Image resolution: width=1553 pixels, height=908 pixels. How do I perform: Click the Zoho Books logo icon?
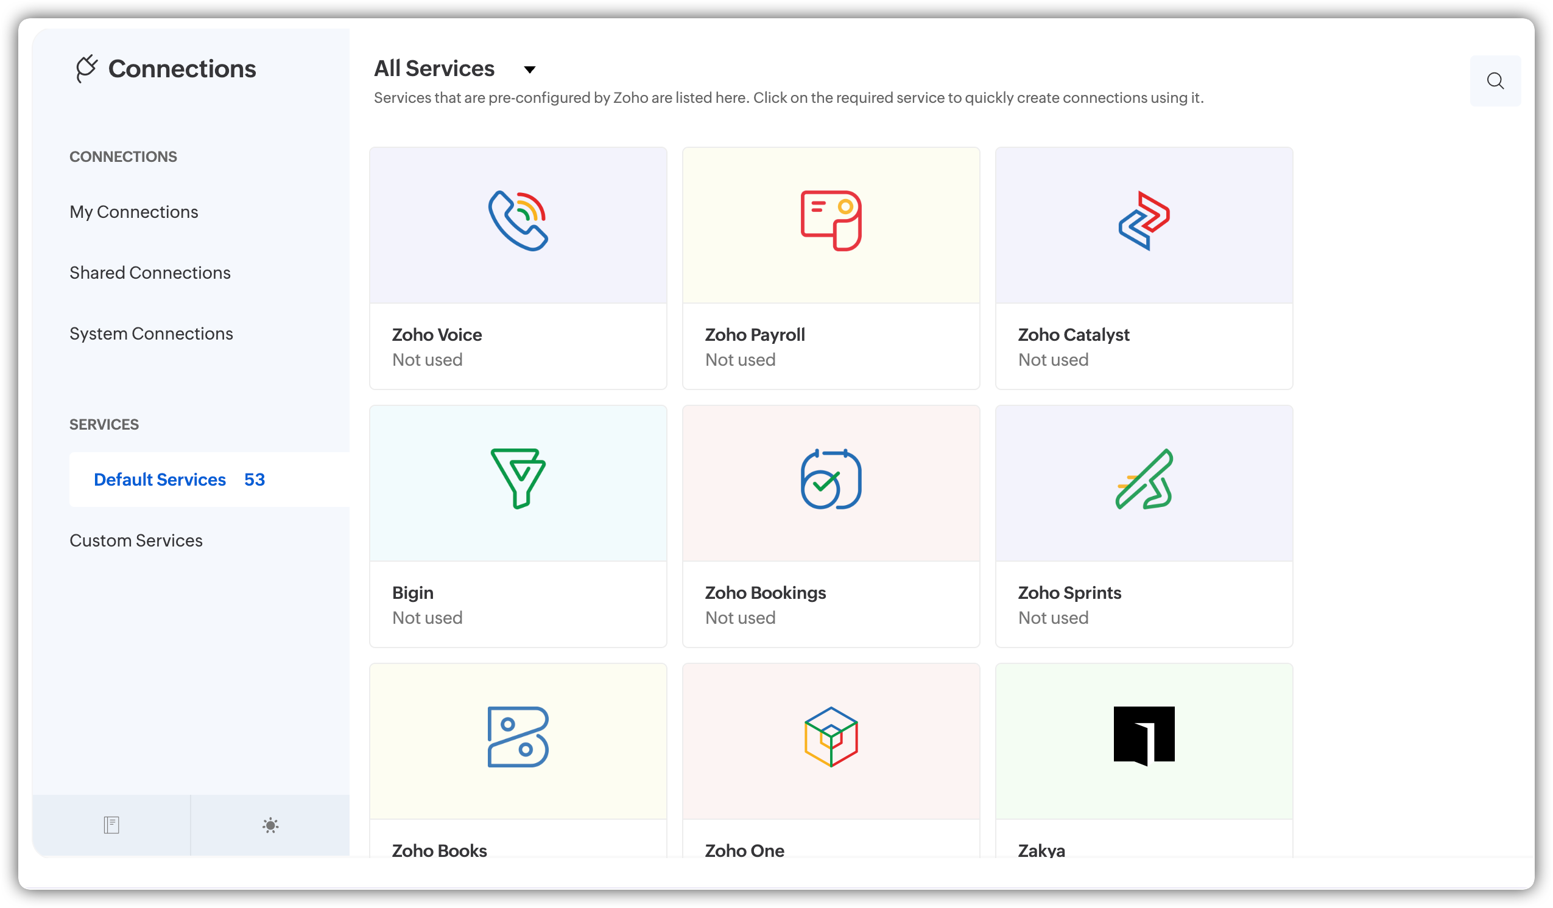point(518,737)
